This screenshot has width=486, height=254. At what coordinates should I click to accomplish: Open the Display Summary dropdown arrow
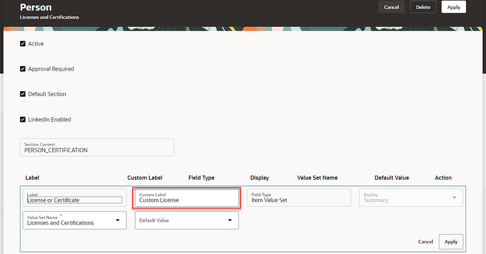(x=454, y=198)
